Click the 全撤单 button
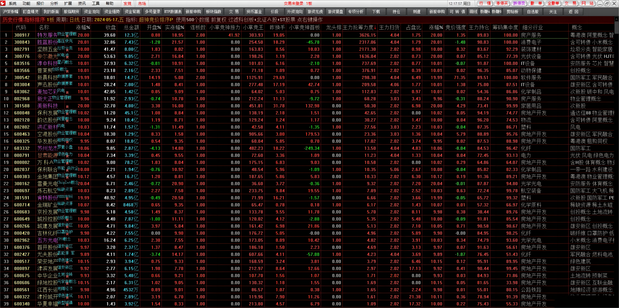619x308 pixels. [553, 4]
